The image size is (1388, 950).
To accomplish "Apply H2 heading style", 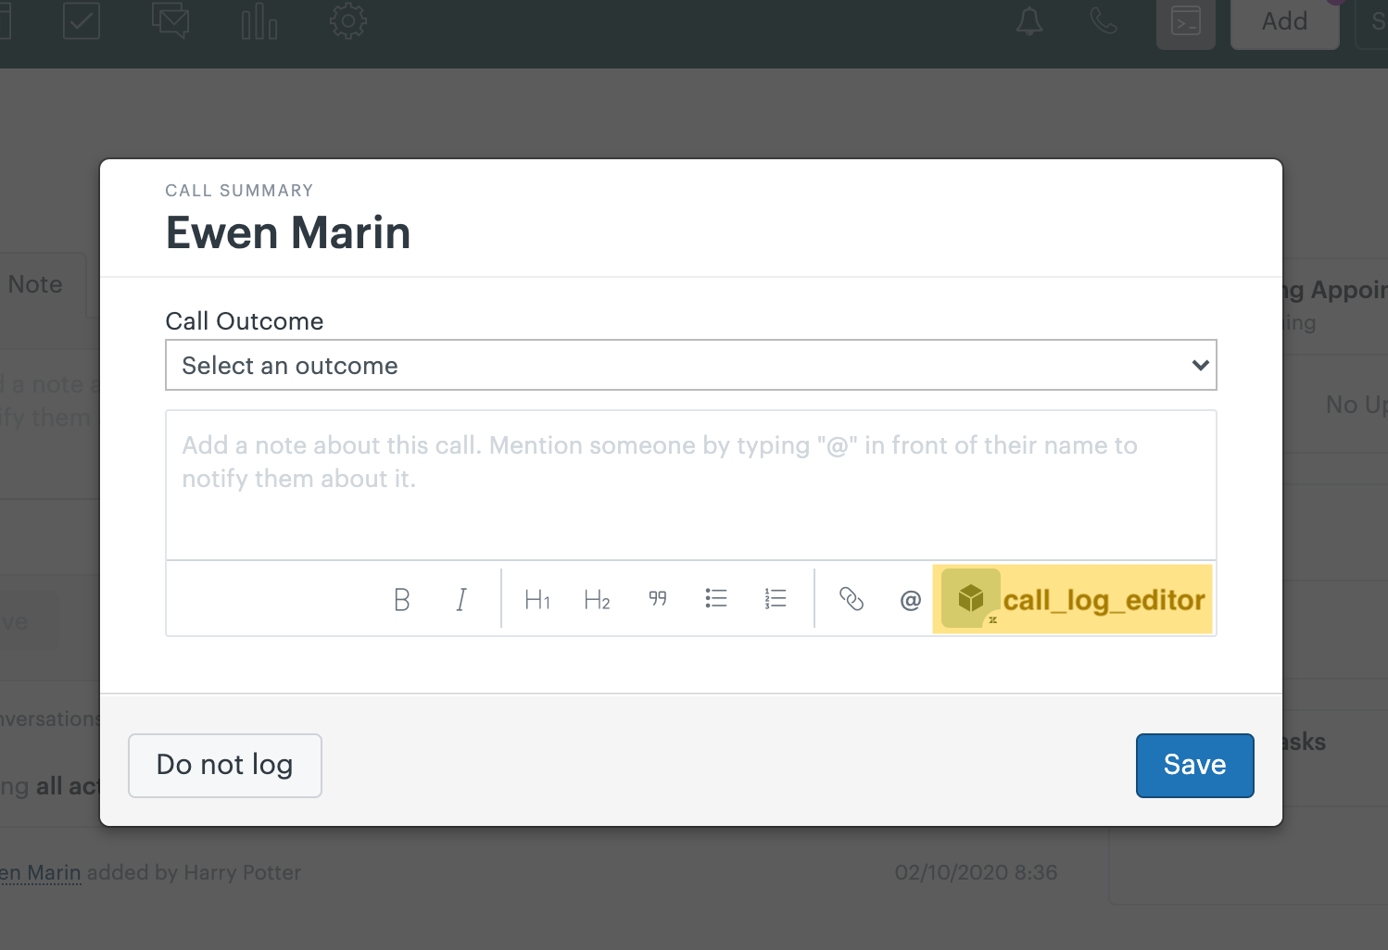I will 597,600.
